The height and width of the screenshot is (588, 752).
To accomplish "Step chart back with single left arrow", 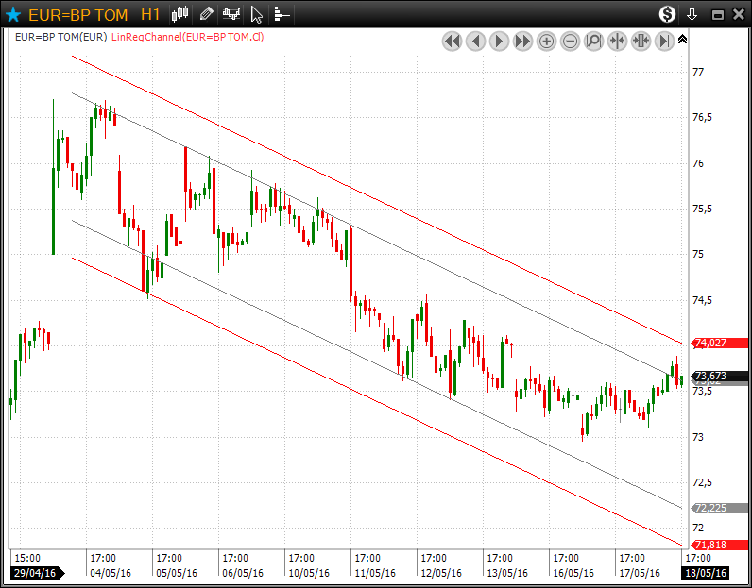I will click(x=475, y=41).
